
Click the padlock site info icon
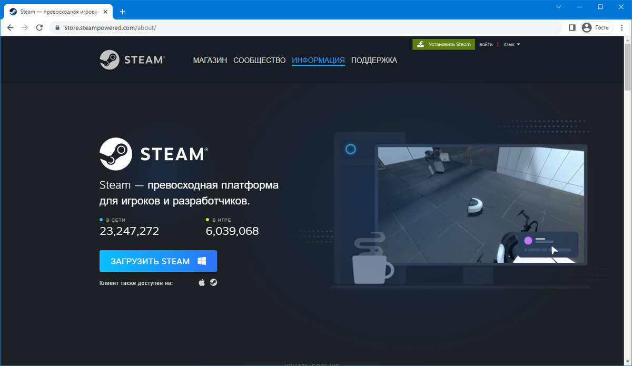[x=57, y=27]
